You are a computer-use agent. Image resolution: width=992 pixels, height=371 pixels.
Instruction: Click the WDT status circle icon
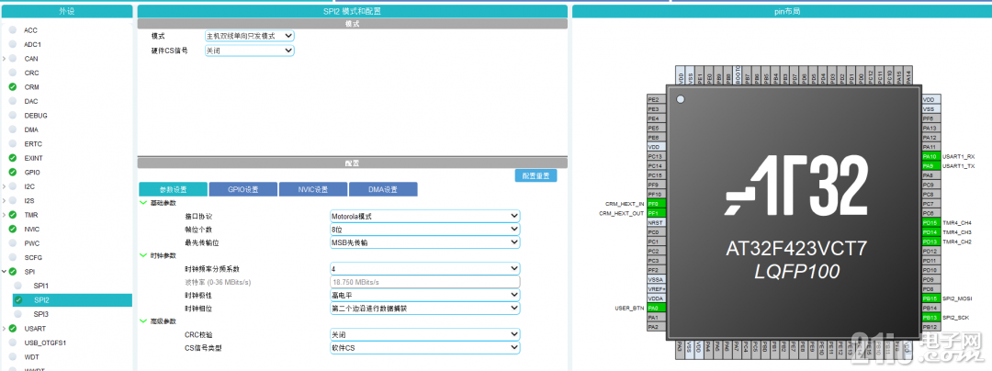[x=13, y=356]
